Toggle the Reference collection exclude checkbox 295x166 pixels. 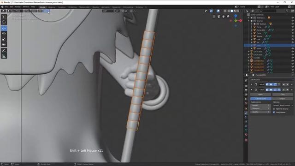point(252,18)
